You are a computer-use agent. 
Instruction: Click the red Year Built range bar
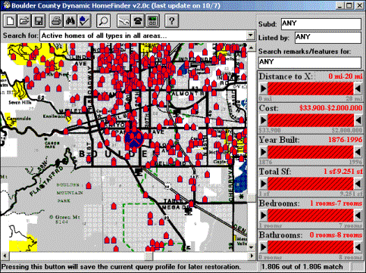[311, 152]
